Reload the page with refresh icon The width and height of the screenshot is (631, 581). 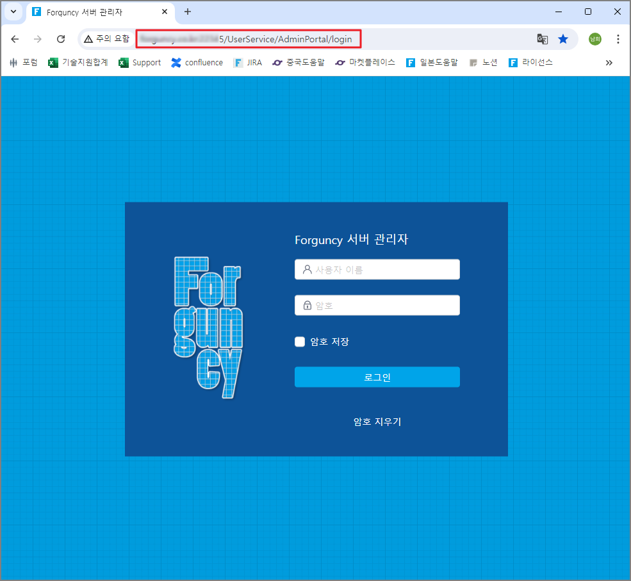[x=61, y=39]
